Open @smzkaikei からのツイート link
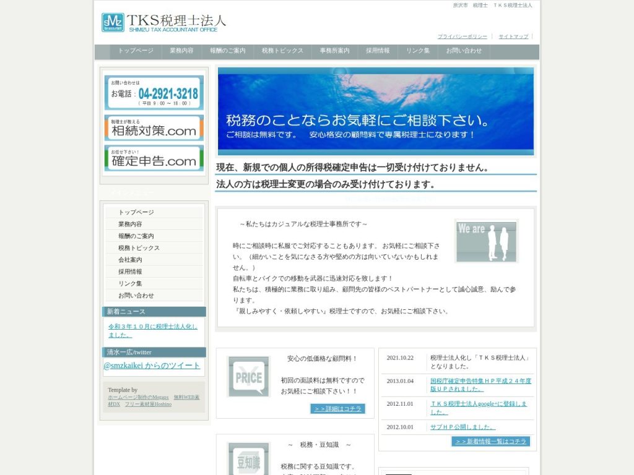This screenshot has height=475, width=634. point(152,366)
